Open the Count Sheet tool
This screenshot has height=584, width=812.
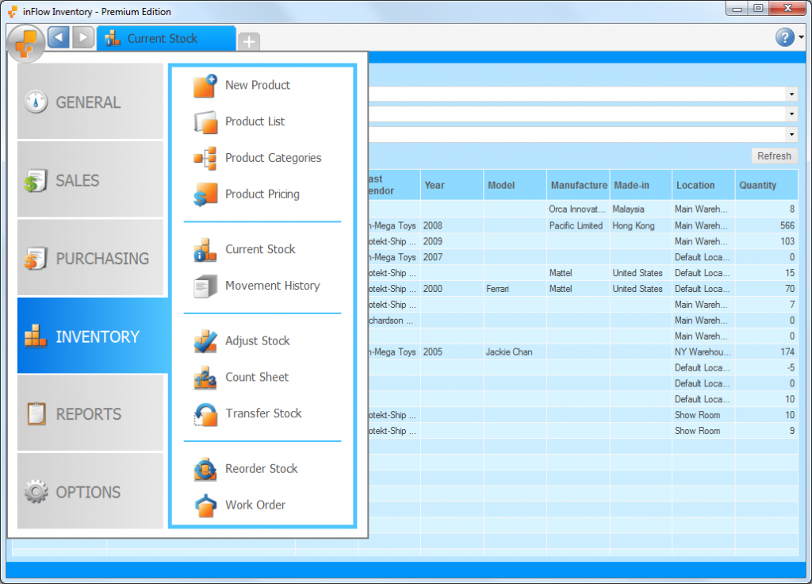tap(204, 377)
